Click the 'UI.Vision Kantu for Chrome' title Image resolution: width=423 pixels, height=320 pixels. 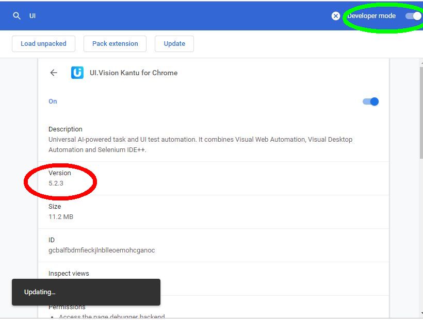coord(134,73)
